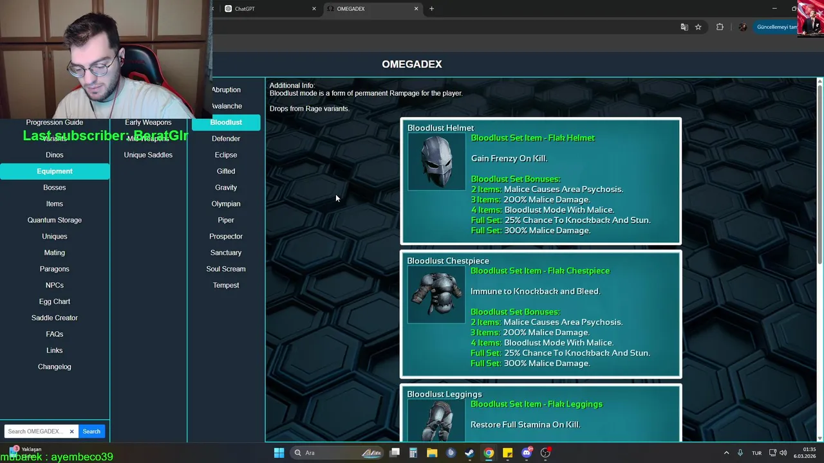Viewport: 824px width, 463px height.
Task: Open a new browser tab
Action: pyautogui.click(x=431, y=8)
